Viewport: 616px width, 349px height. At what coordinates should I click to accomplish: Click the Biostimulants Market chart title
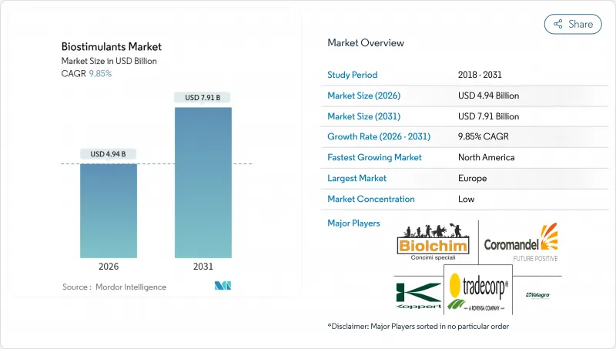[x=99, y=46]
